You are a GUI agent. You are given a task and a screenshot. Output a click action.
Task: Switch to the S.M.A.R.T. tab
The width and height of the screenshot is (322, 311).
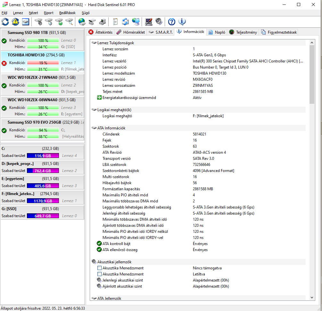(x=161, y=32)
